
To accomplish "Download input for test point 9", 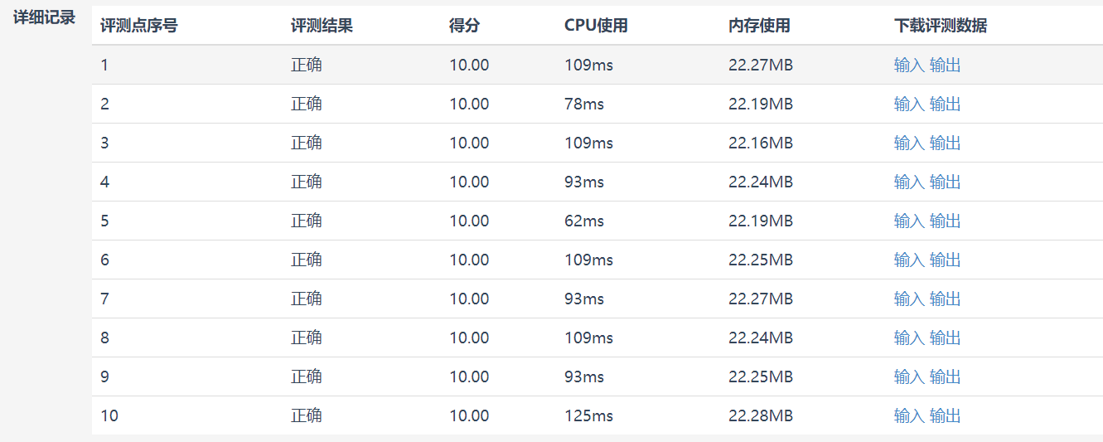I will click(x=909, y=376).
